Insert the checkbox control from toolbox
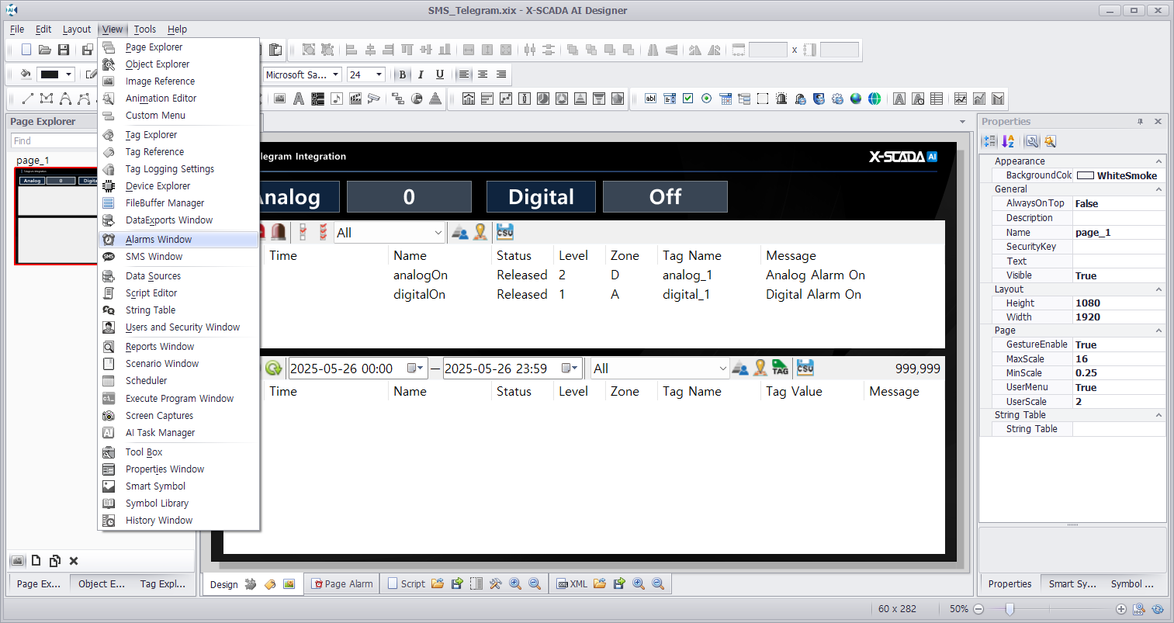This screenshot has width=1174, height=623. pos(688,99)
